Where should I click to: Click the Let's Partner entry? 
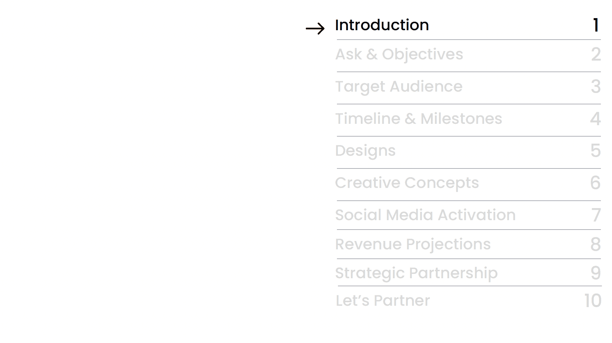point(383,301)
